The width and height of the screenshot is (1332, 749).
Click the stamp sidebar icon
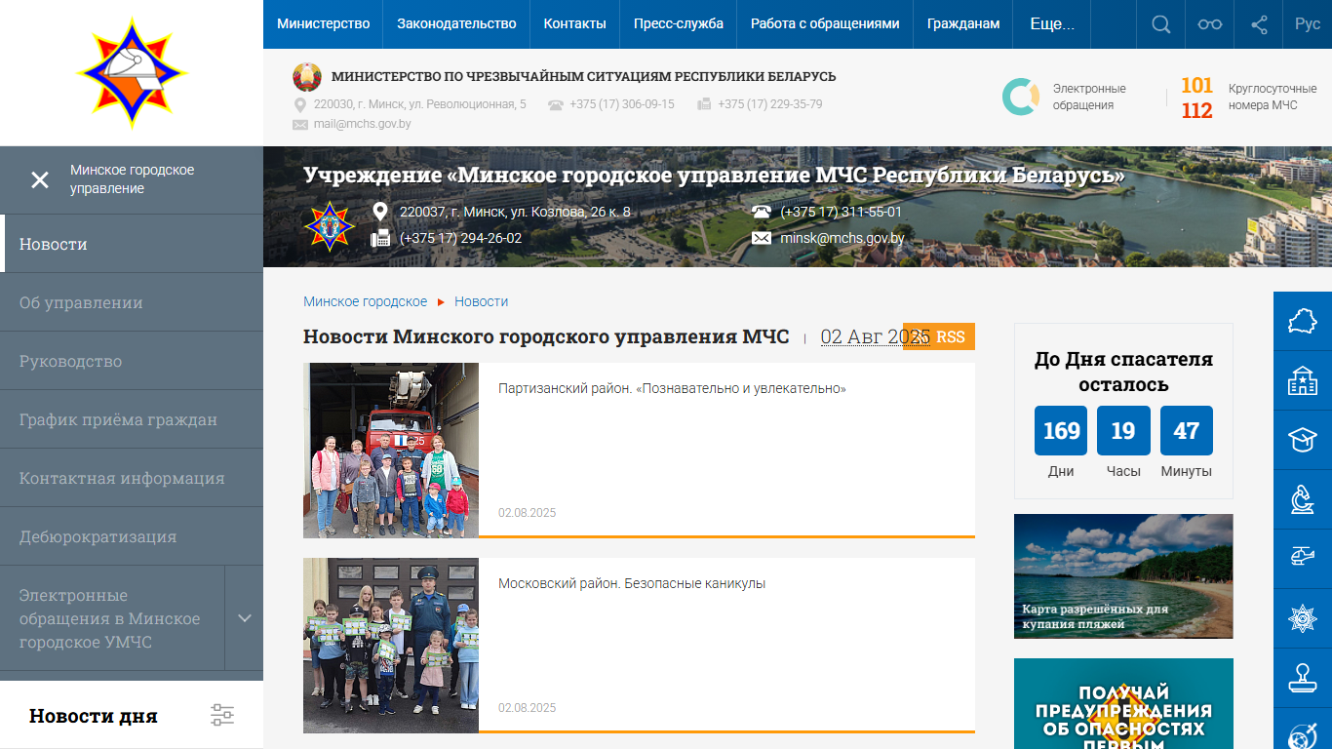pos(1303,676)
